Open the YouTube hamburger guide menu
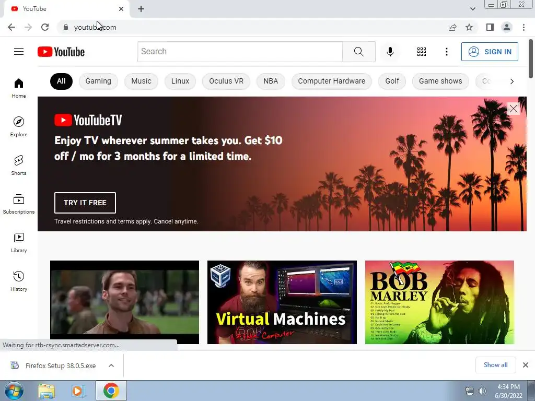The image size is (535, 401). pyautogui.click(x=19, y=52)
